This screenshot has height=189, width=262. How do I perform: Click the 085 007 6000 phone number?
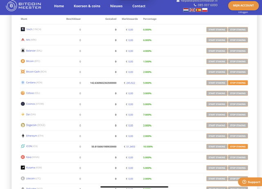click(x=208, y=5)
